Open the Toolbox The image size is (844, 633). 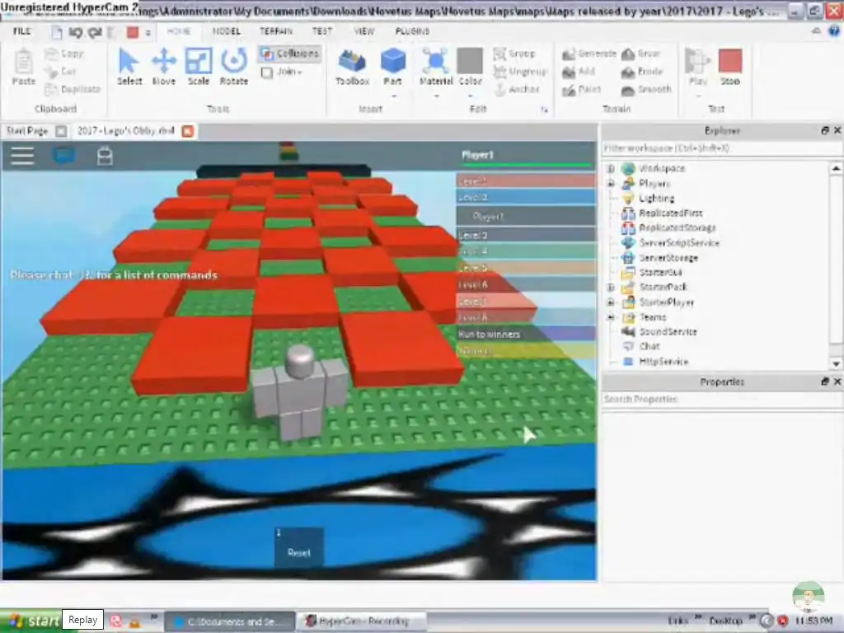click(352, 66)
